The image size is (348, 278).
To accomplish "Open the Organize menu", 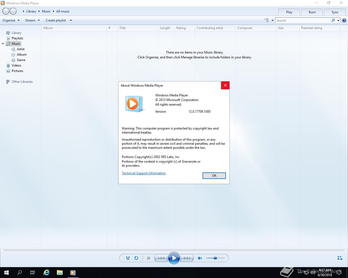I will pyautogui.click(x=11, y=20).
